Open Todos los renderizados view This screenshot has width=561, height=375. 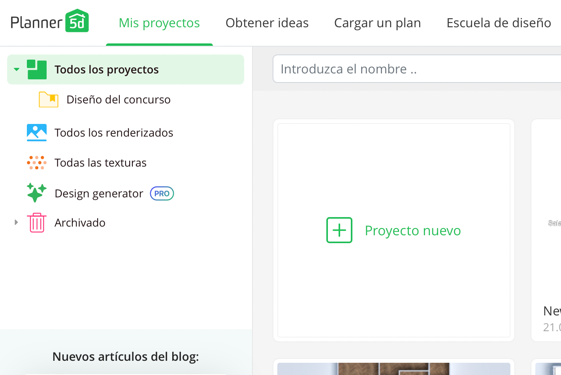coord(114,133)
